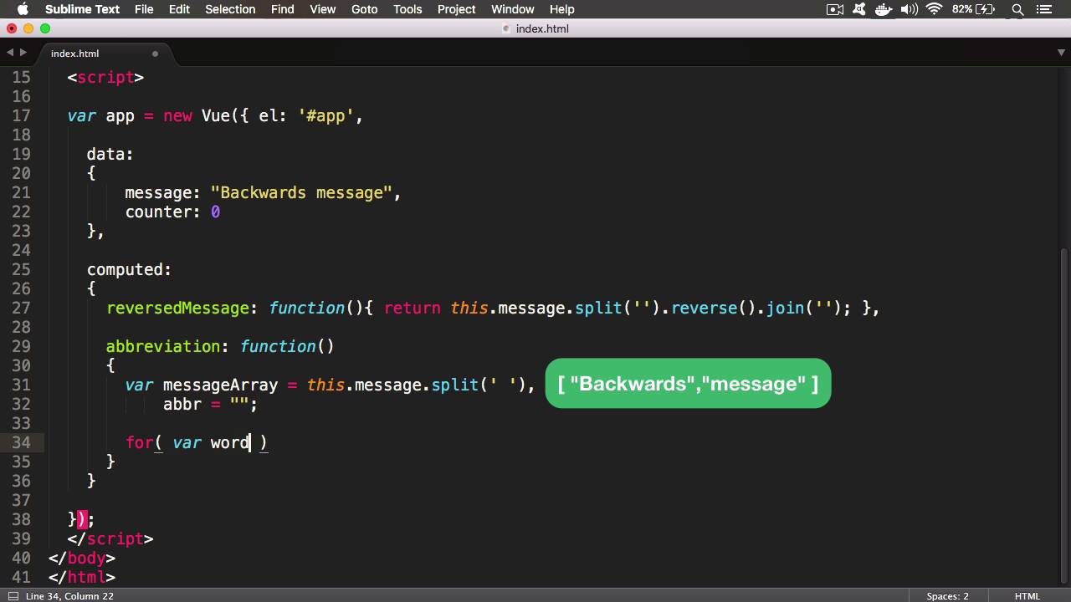Click the abbr = "" assignment
Viewport: 1071px width, 602px height.
tap(210, 404)
